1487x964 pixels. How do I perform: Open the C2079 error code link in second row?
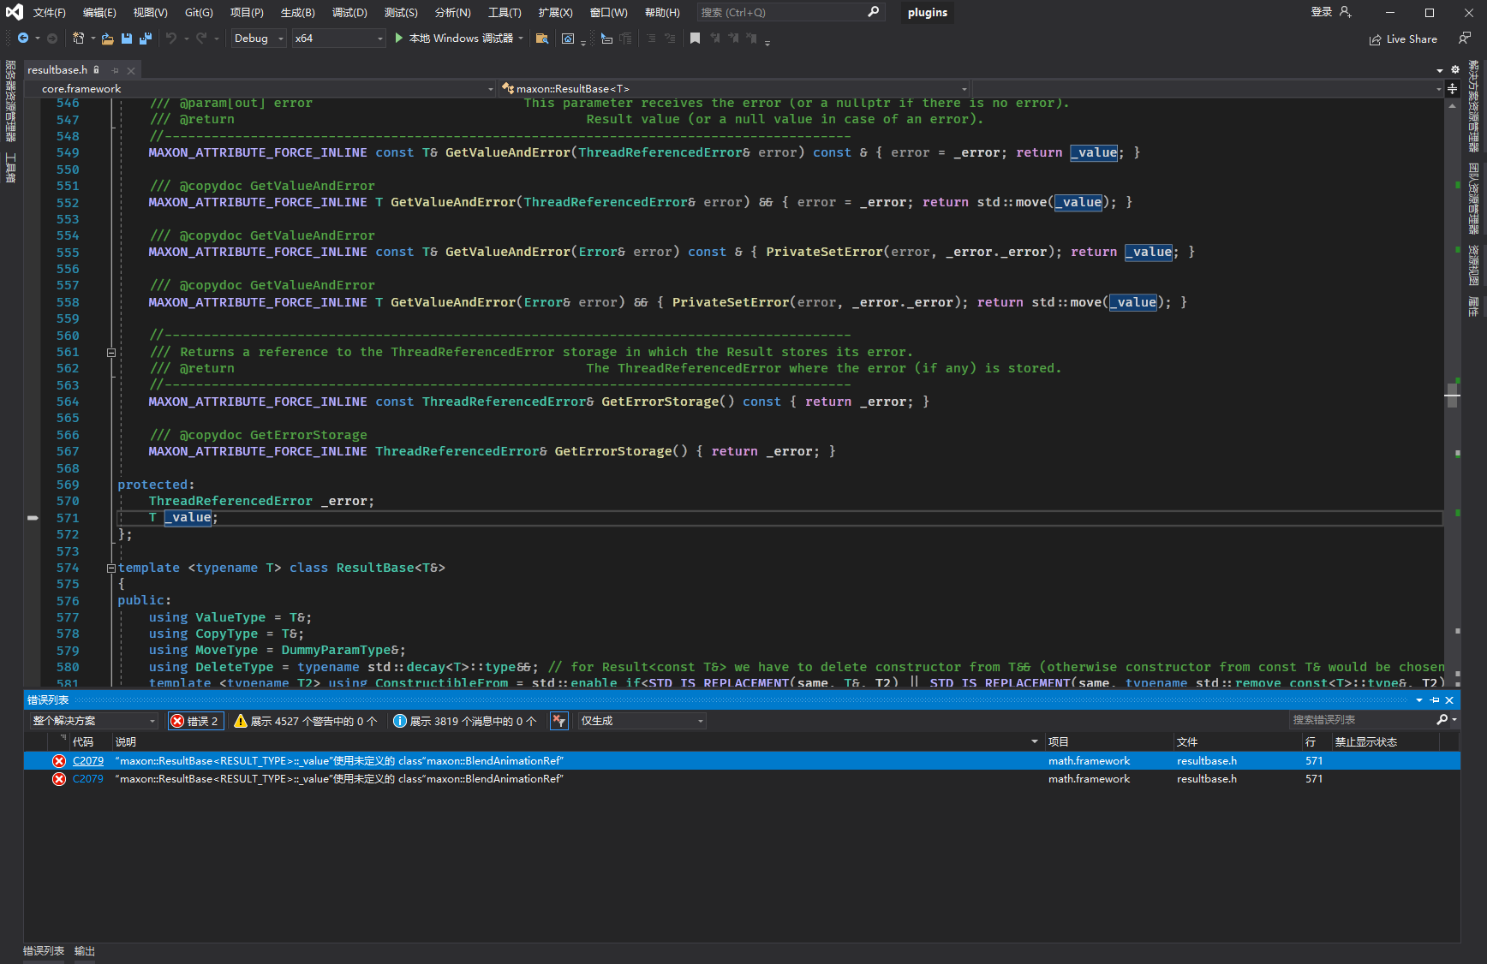pyautogui.click(x=87, y=779)
